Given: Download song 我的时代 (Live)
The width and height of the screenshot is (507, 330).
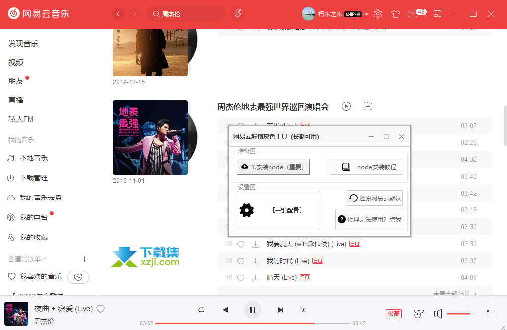Looking at the screenshot, I should 255,261.
